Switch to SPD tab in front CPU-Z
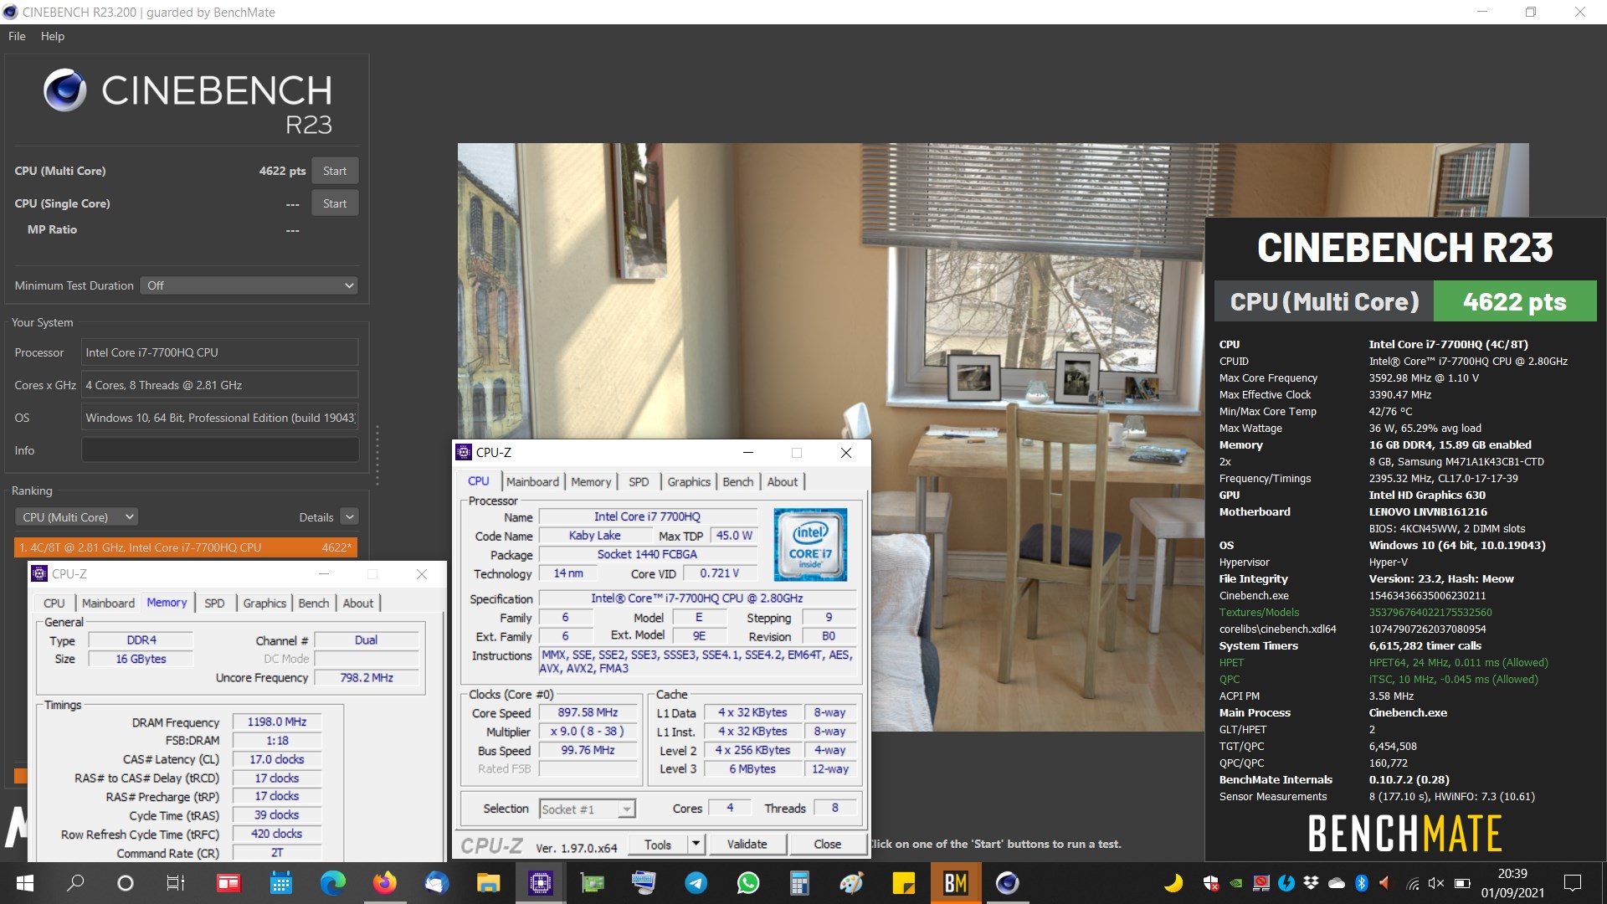Screen dimensions: 1607x904 click(639, 481)
